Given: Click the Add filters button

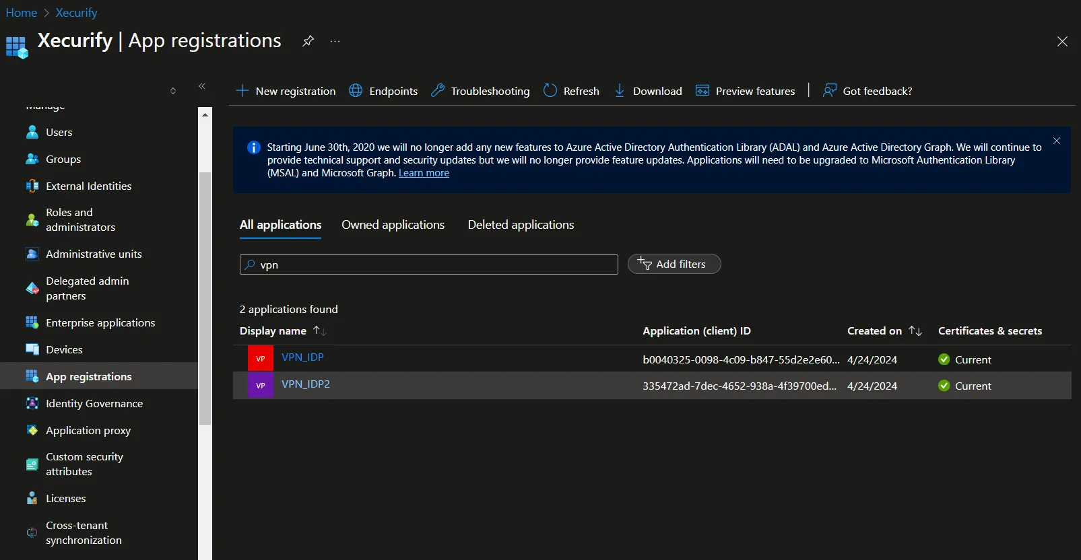Looking at the screenshot, I should (674, 264).
